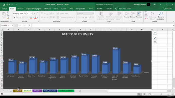
Task: Open the font color dropdown arrow
Action: pyautogui.click(x=37, y=17)
